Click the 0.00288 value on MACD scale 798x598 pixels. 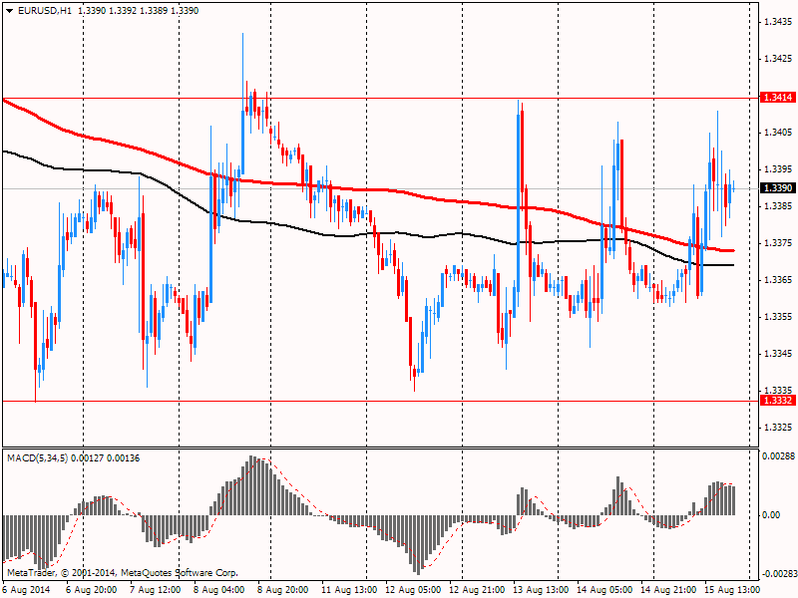(x=777, y=455)
